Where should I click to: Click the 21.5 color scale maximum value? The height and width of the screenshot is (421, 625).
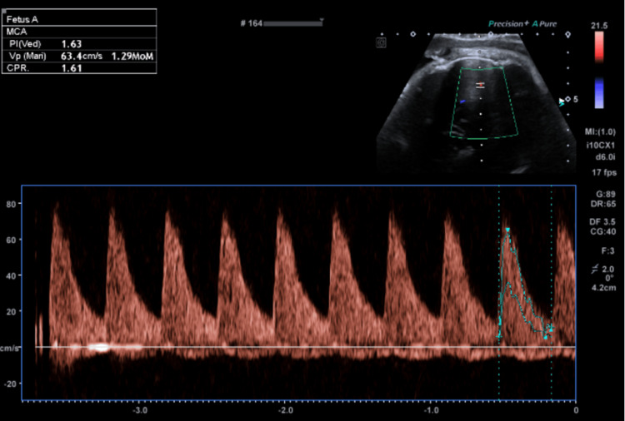pyautogui.click(x=599, y=26)
